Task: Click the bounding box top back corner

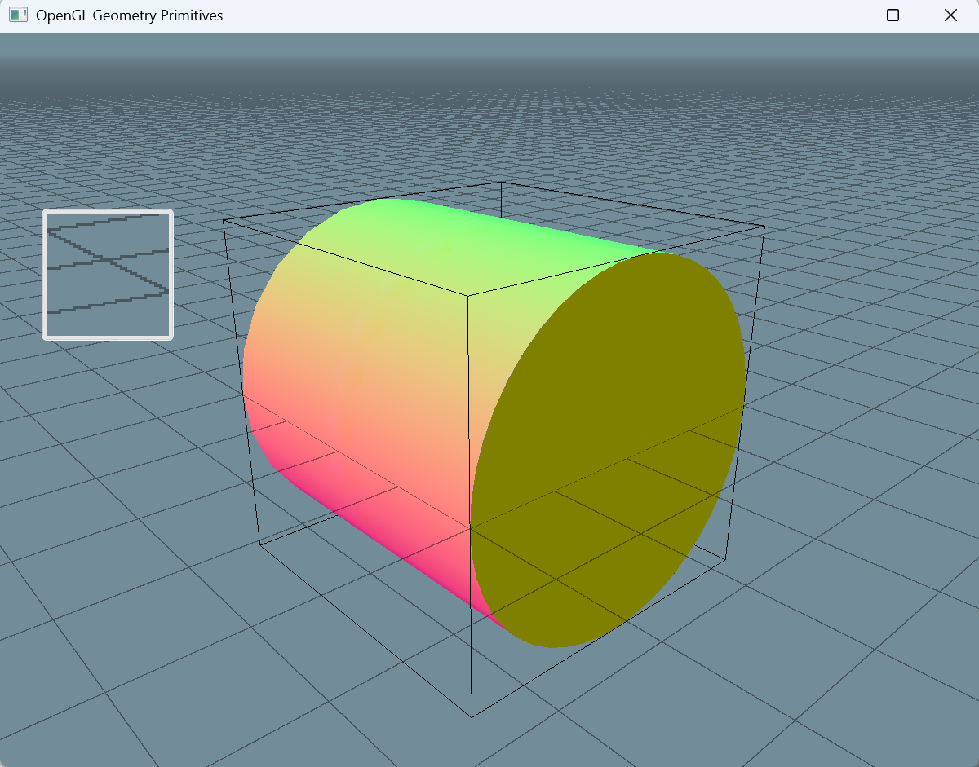Action: 502,183
